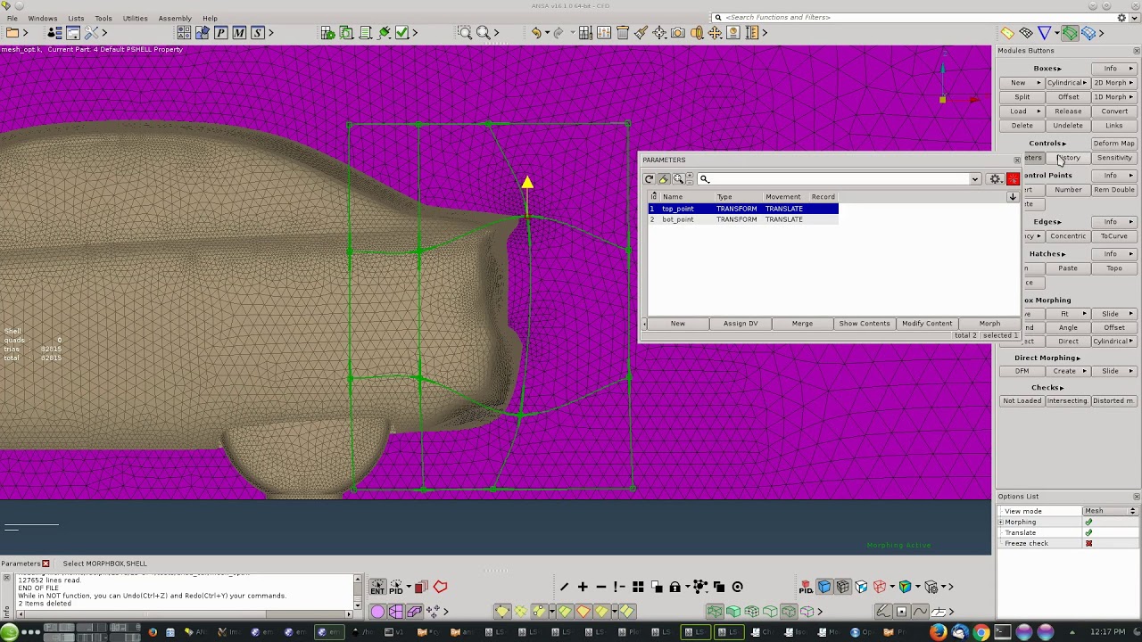Screen dimensions: 1142x642
Task: Click the Show Contents button
Action: [865, 324]
